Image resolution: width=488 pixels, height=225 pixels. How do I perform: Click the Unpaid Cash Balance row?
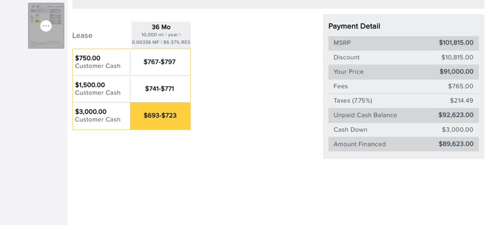(x=403, y=115)
